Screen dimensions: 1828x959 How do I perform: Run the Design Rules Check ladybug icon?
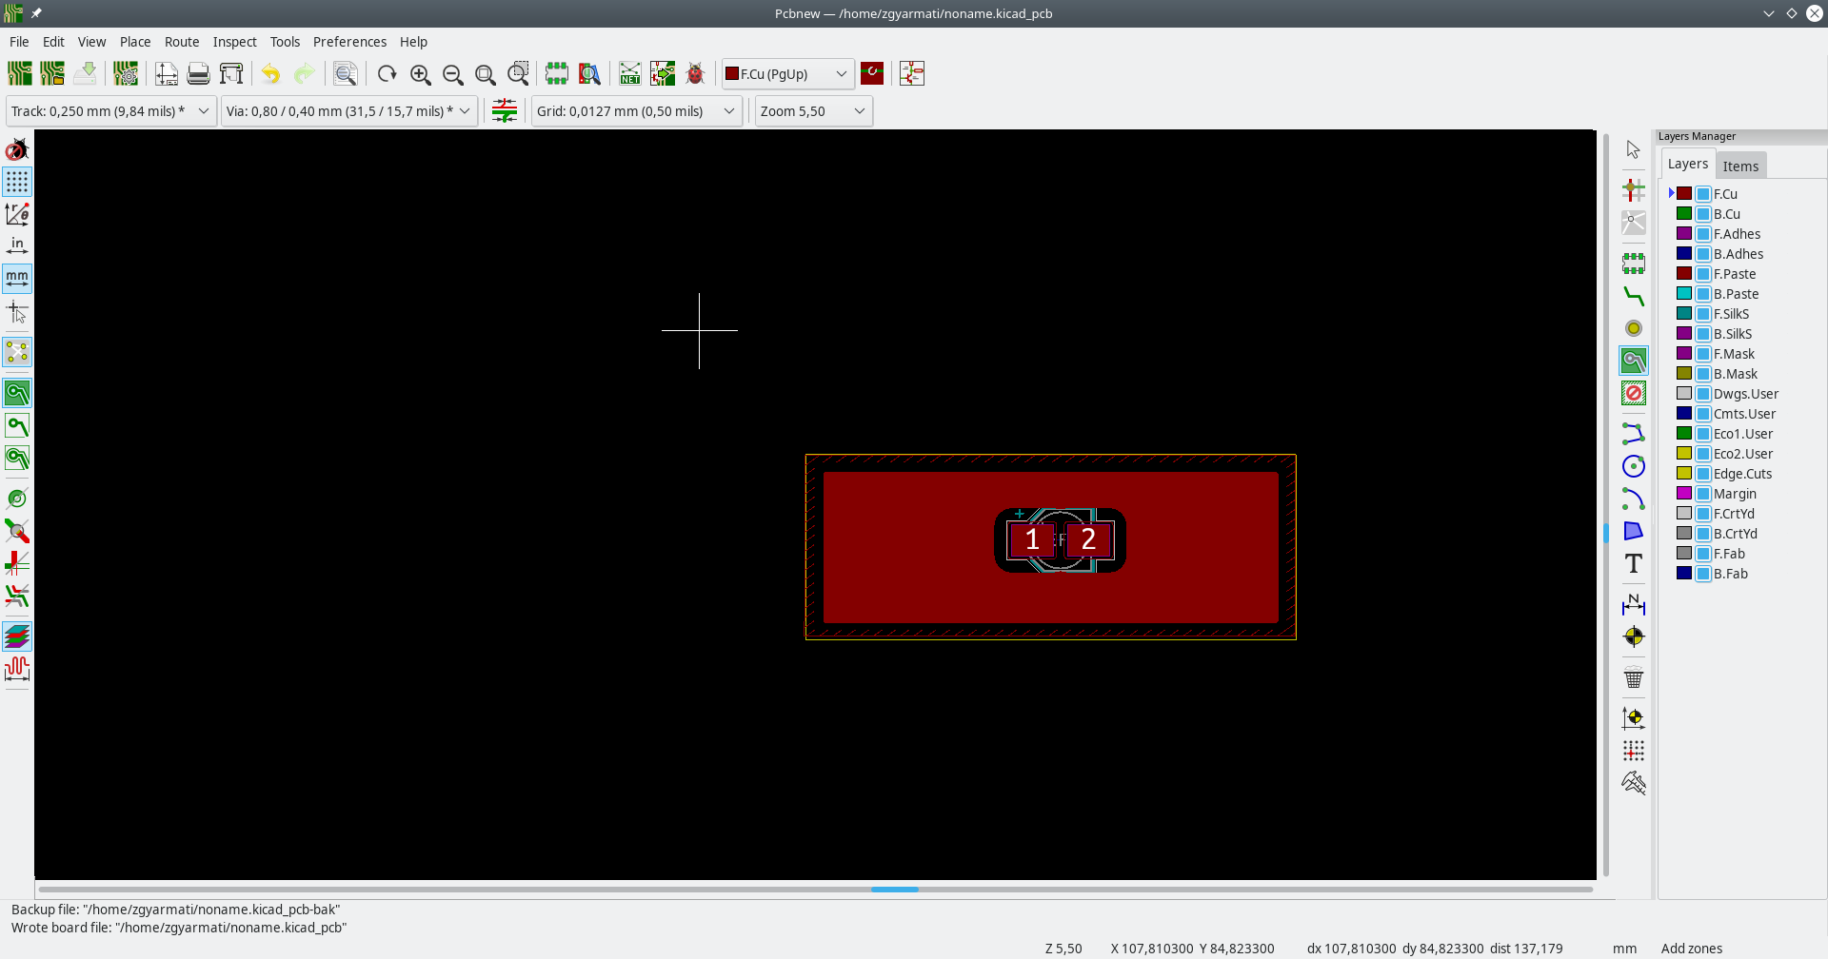coord(695,74)
